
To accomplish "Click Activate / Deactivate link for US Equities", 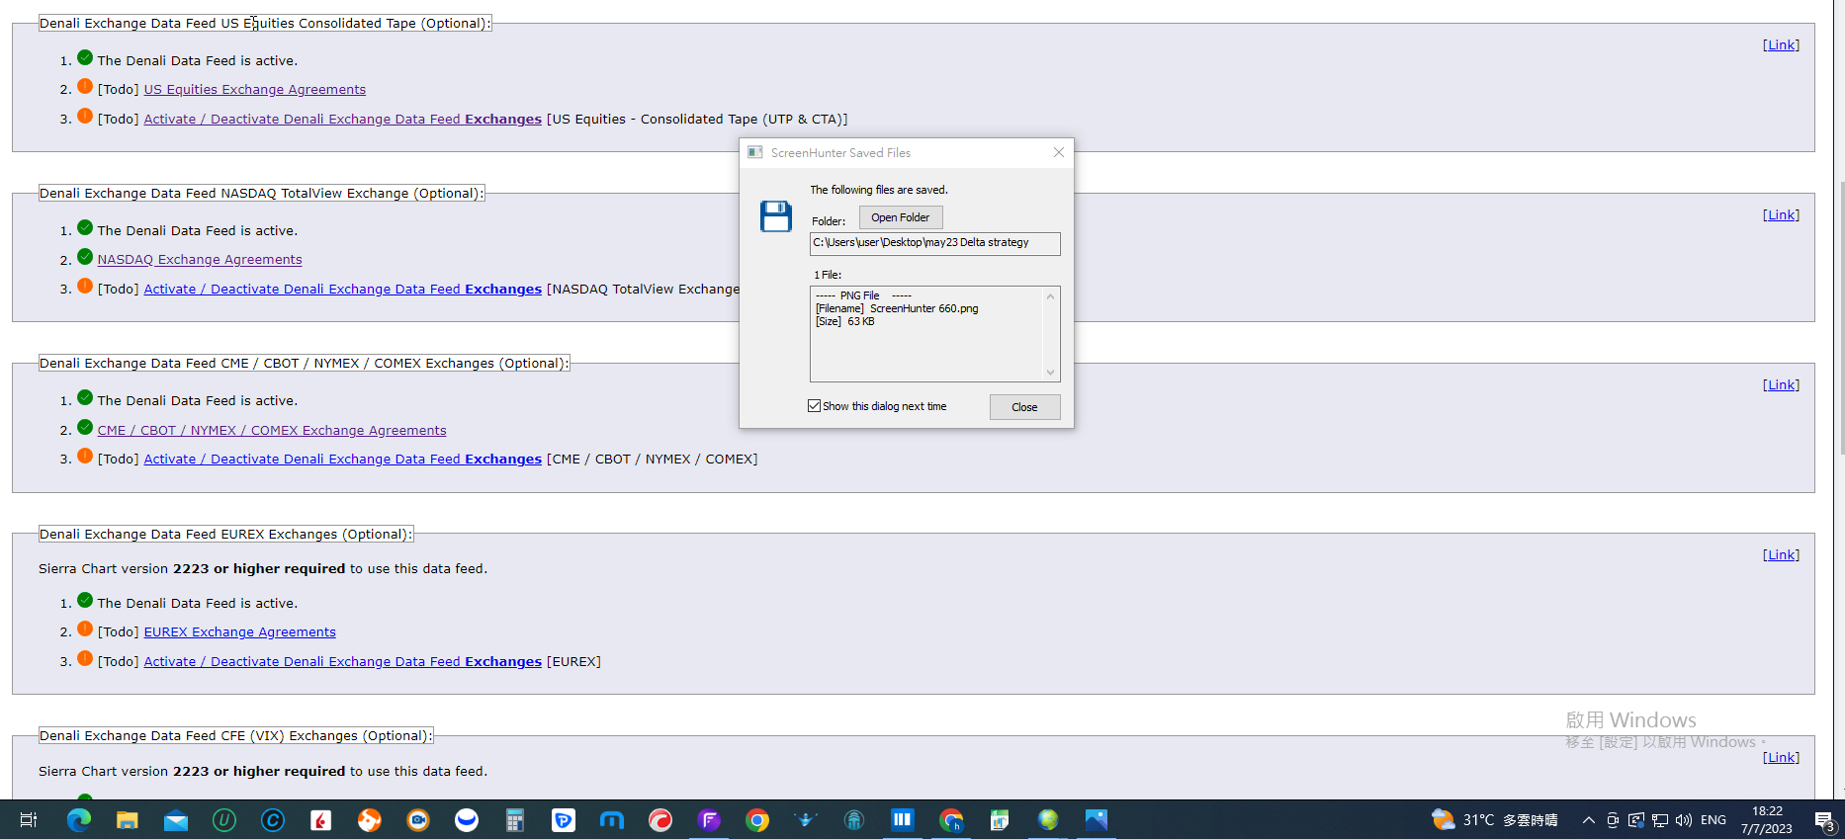I will point(343,120).
